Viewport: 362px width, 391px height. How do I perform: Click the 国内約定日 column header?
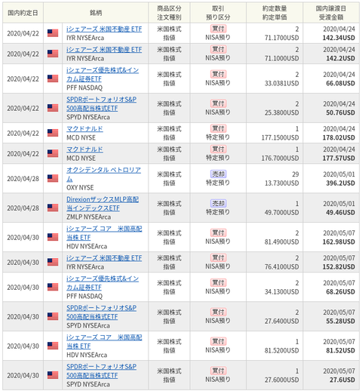pos(23,13)
